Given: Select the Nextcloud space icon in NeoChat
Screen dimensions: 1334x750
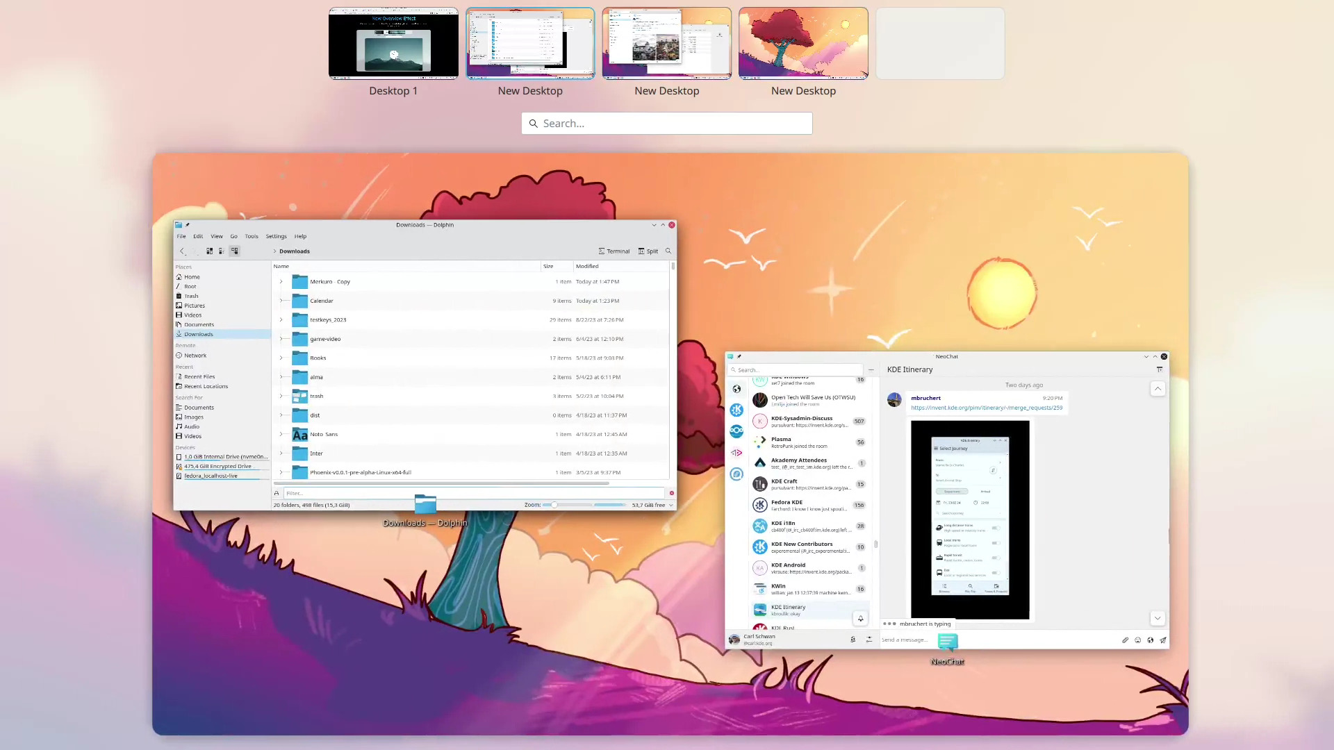Looking at the screenshot, I should click(736, 431).
